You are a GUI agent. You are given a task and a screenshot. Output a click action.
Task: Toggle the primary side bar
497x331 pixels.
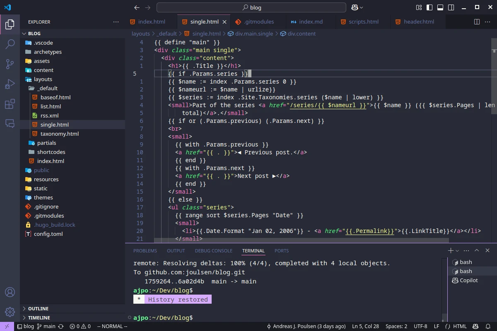pyautogui.click(x=429, y=7)
